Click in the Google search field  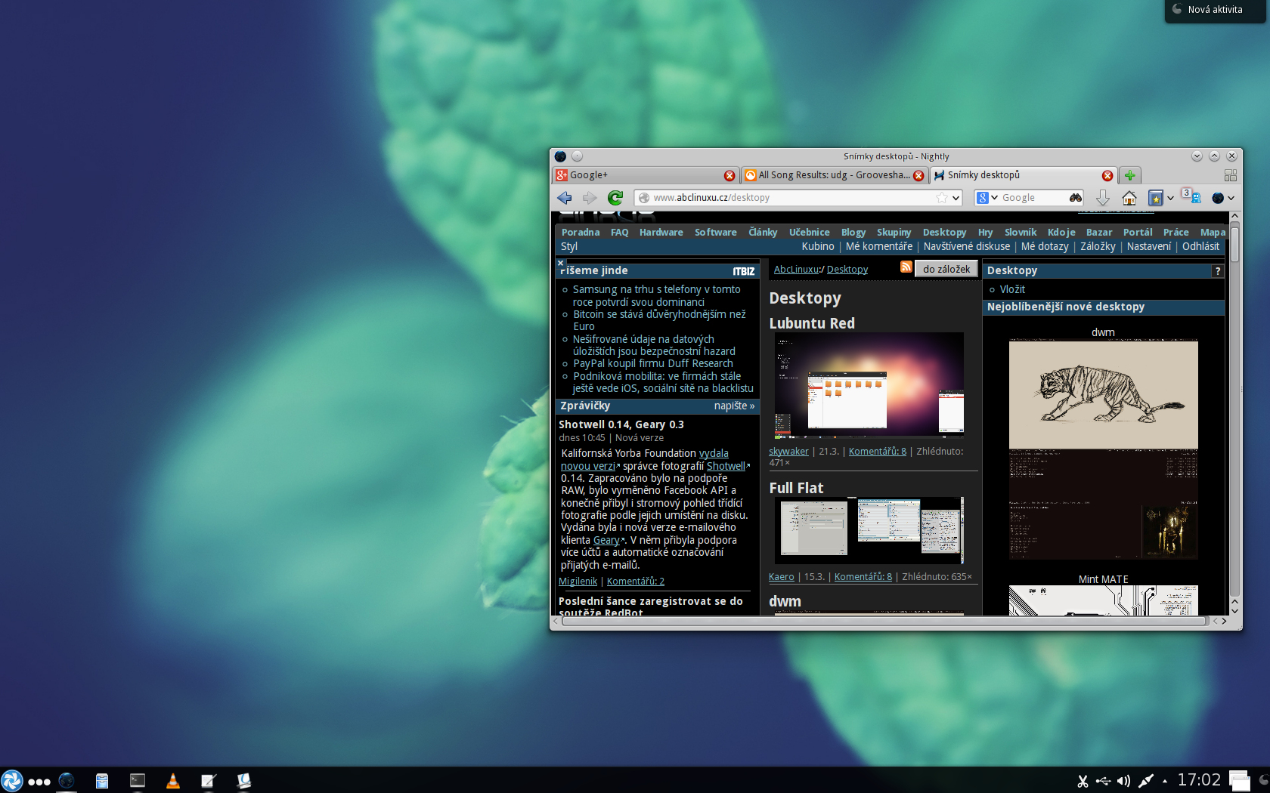1033,198
